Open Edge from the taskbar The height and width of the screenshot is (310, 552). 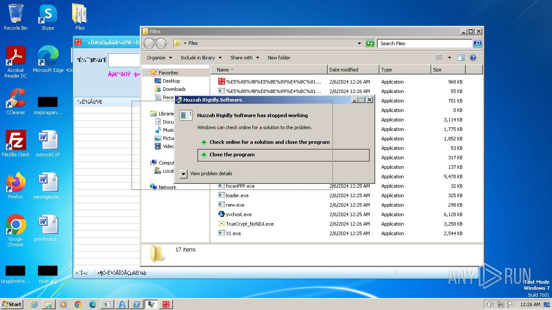coord(93,304)
